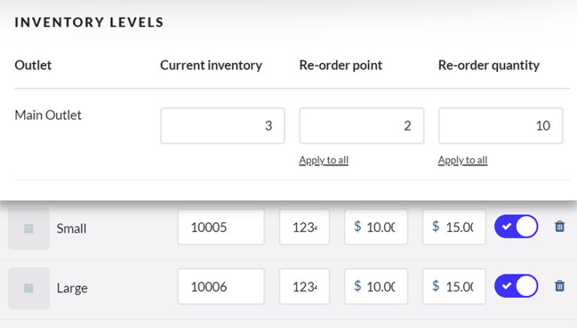Click Apply to all under Re-order point
The image size is (577, 328).
point(323,160)
